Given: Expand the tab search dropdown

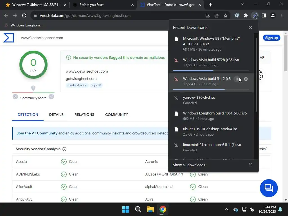Looking at the screenshot, I should (x=243, y=4).
